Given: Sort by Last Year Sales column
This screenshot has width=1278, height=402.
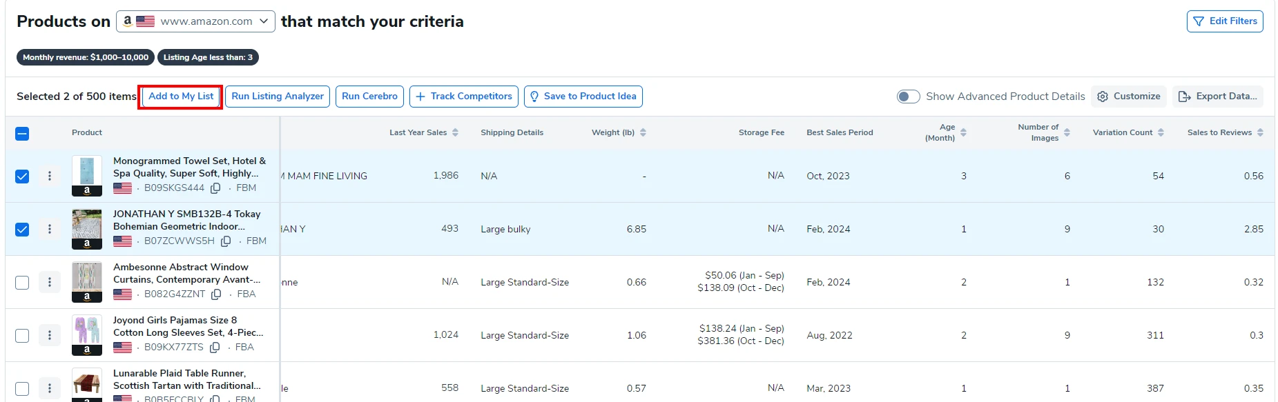Looking at the screenshot, I should pyautogui.click(x=455, y=132).
